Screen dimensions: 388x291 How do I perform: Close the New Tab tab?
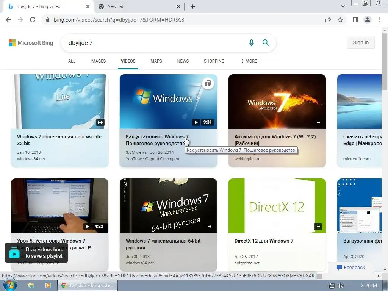pos(178,6)
